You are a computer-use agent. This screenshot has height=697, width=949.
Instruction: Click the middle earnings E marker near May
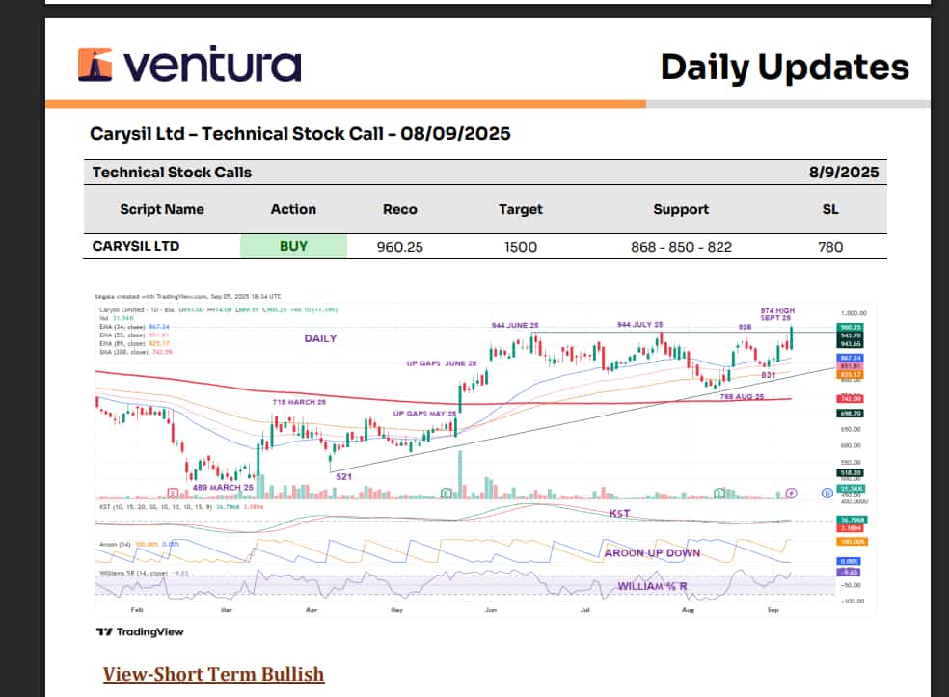point(447,493)
